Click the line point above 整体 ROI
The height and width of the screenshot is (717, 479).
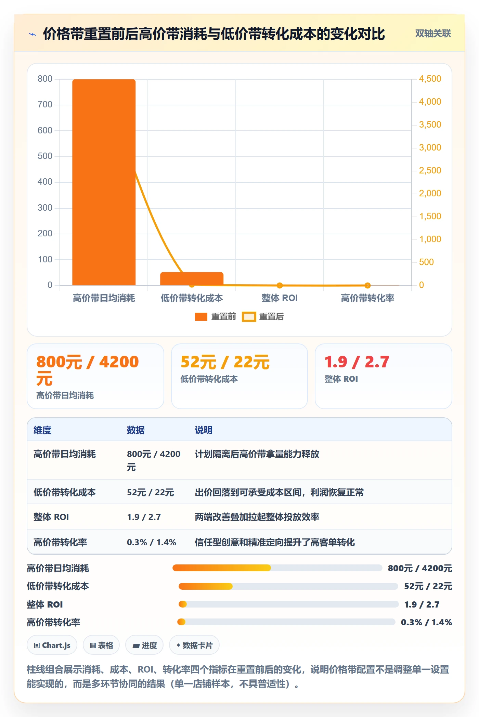280,285
